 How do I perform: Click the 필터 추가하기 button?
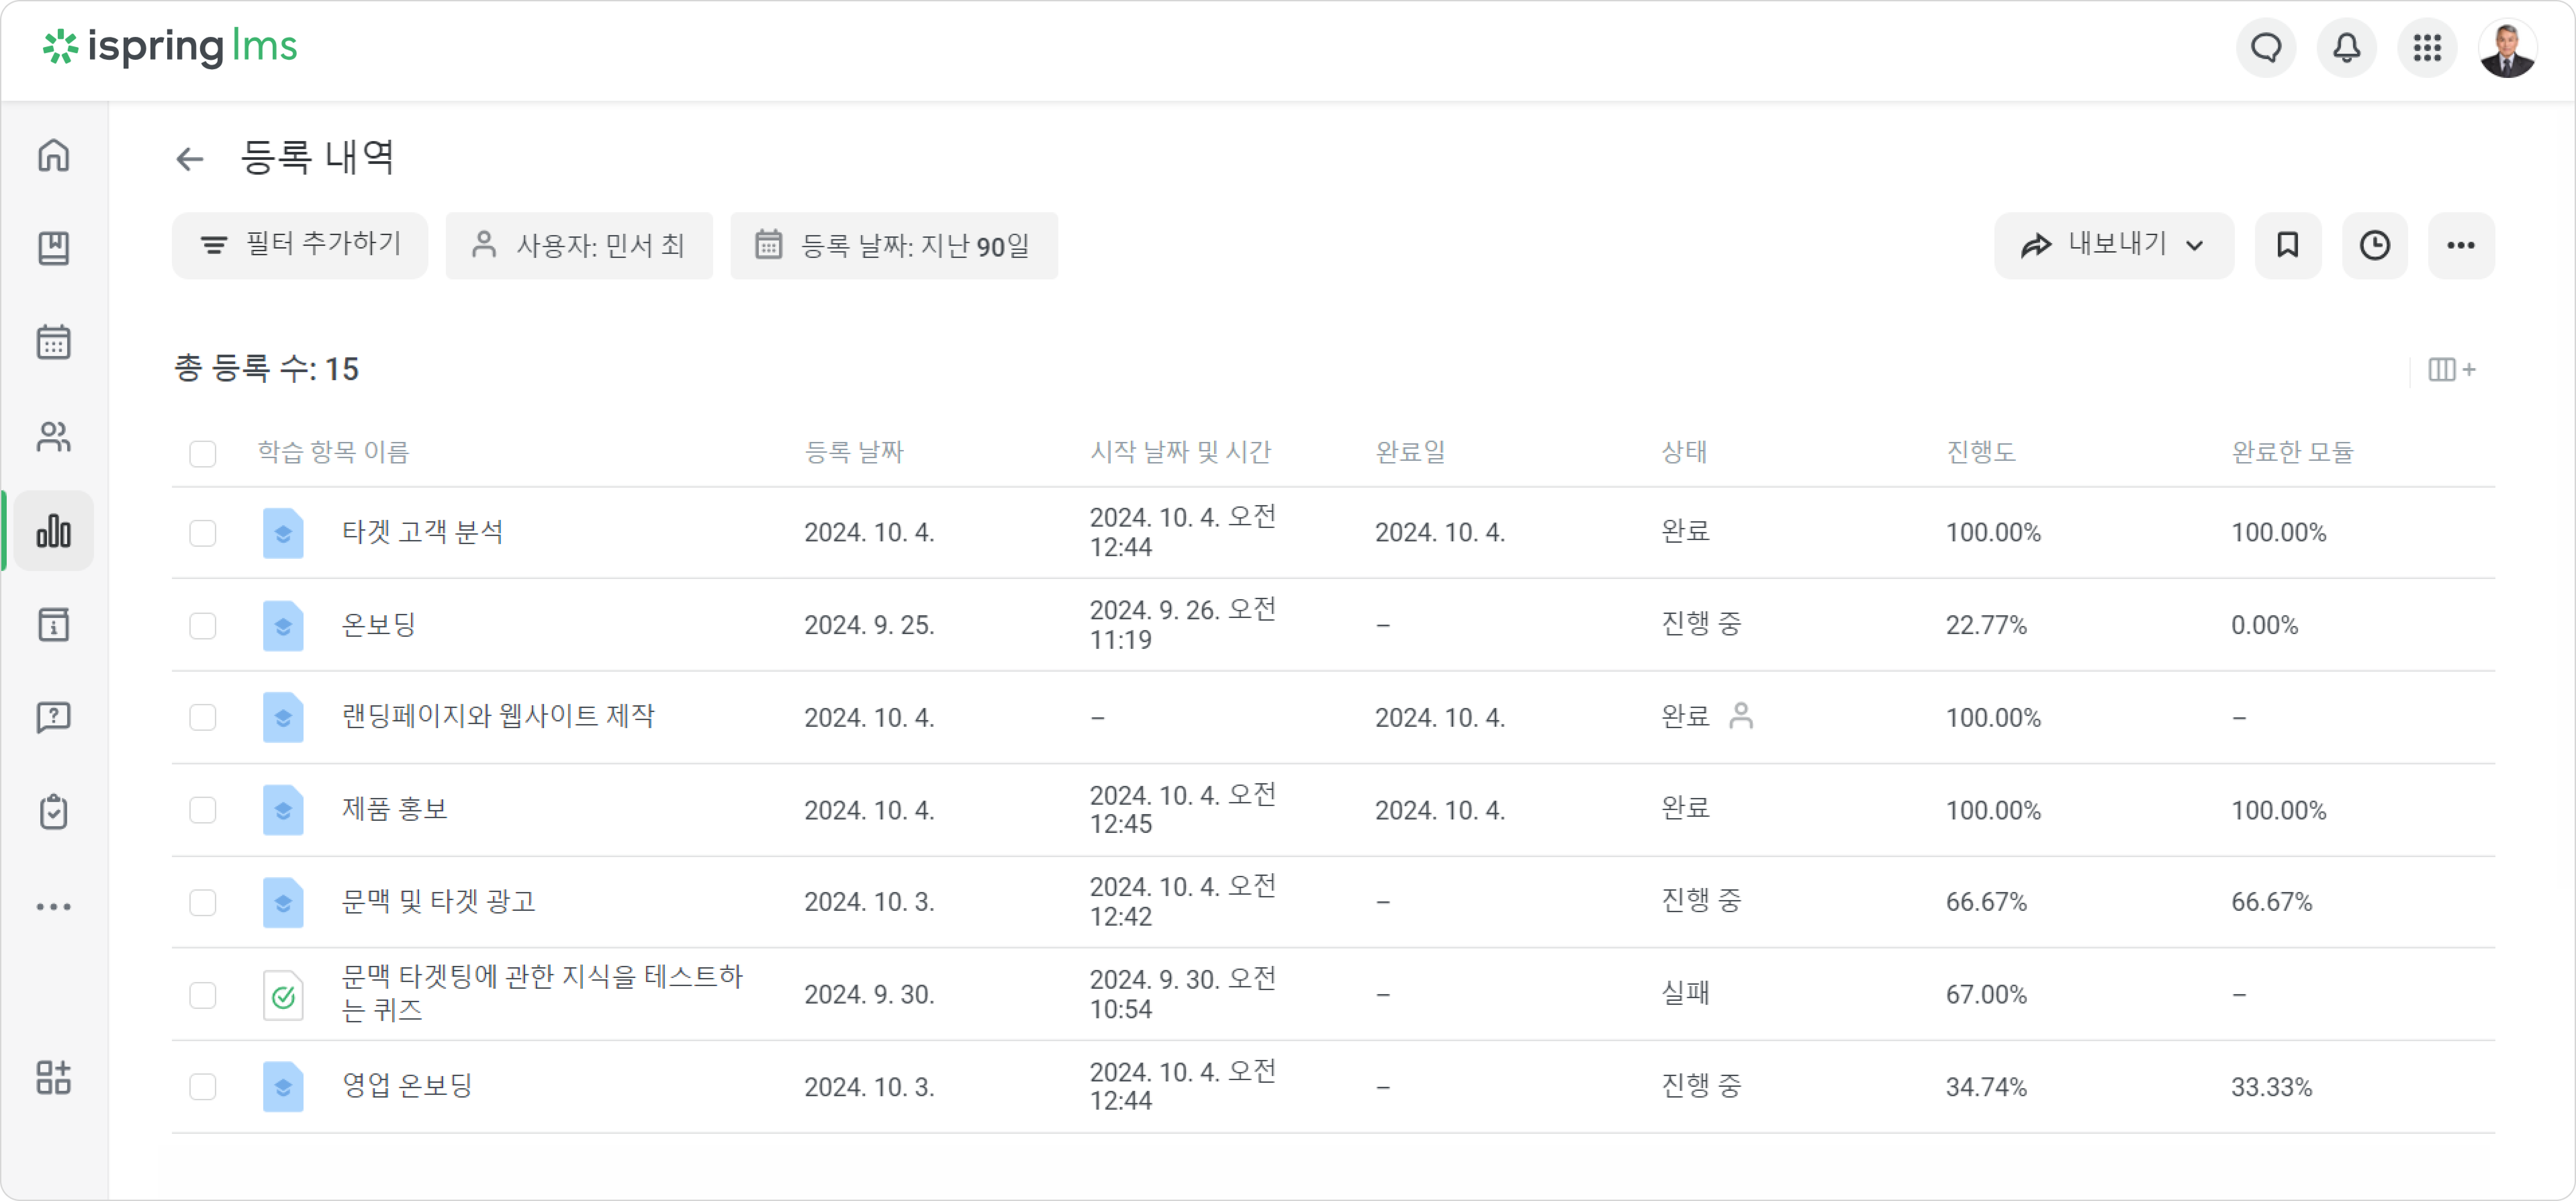coord(300,245)
